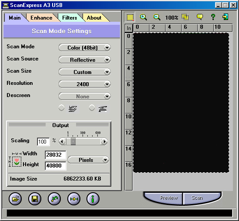This screenshot has width=239, height=221.
Task: Click the 100% zoom indicator
Action: pos(172,17)
